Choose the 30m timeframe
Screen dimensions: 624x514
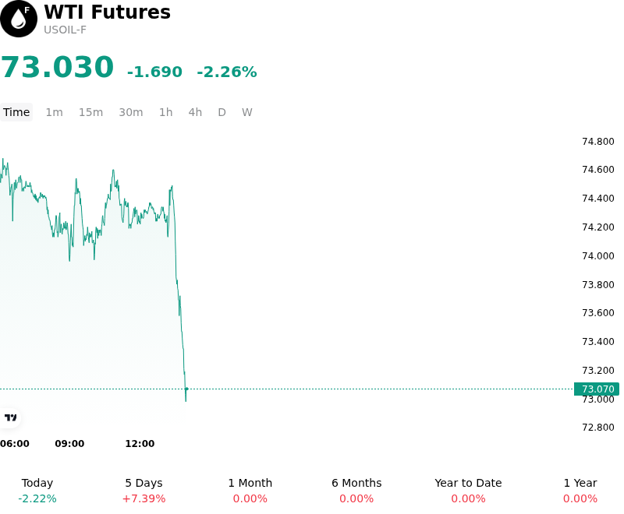(130, 112)
